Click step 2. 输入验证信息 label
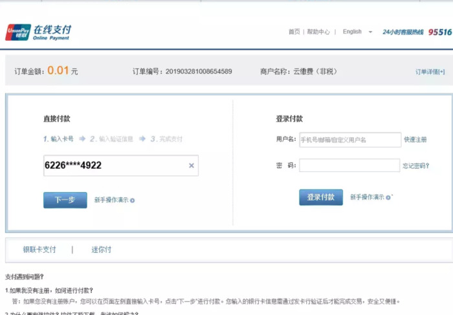This screenshot has width=453, height=315. tap(111, 139)
